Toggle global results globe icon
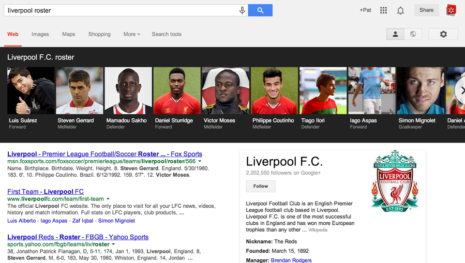The image size is (465, 263). tap(413, 34)
